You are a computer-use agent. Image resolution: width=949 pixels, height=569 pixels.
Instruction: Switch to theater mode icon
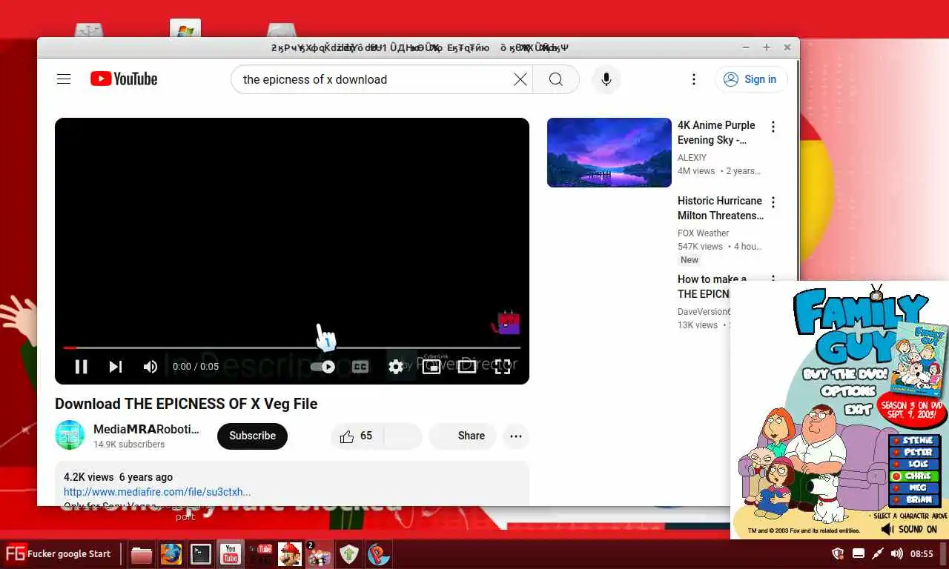[467, 367]
